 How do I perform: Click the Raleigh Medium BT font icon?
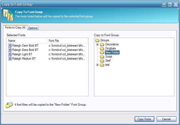click(10, 59)
